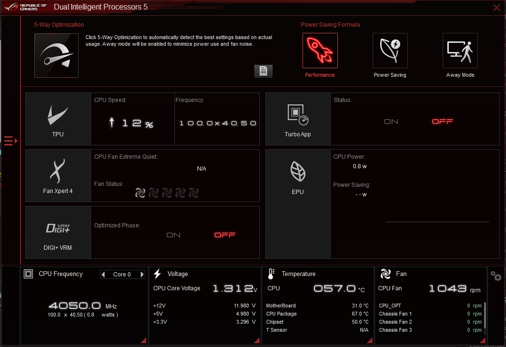This screenshot has width=506, height=347.
Task: Click the Chassis Fan 2 row
Action: click(430, 322)
